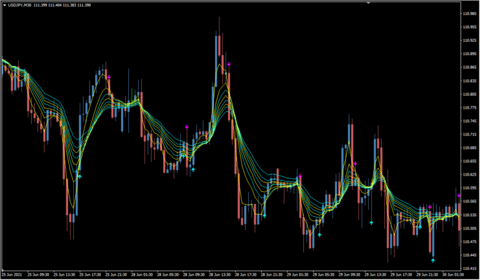Select the leftmost magenta sell arrow
Viewport: 480px width, 280px height.
[x=109, y=77]
